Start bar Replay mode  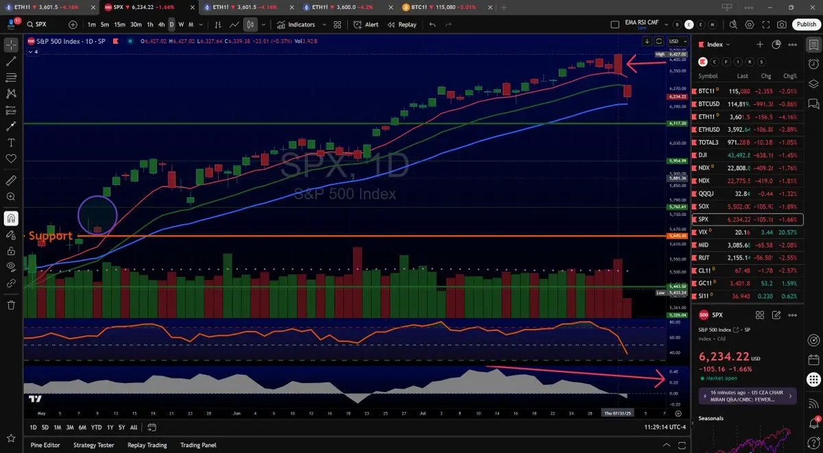pos(401,24)
